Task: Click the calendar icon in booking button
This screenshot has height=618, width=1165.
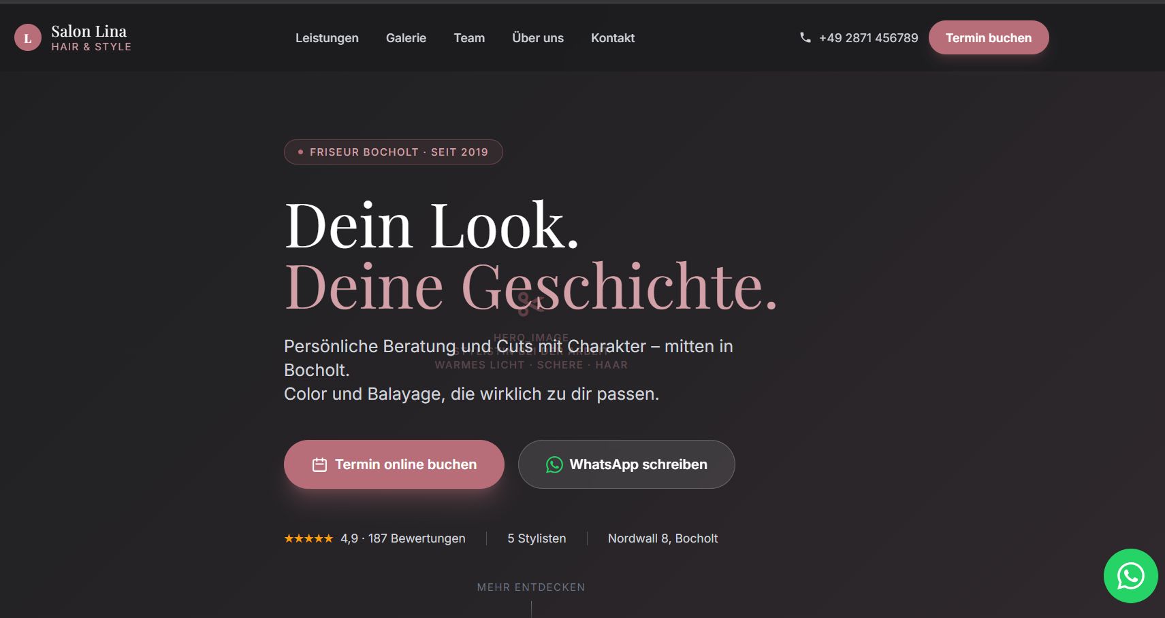Action: tap(319, 464)
